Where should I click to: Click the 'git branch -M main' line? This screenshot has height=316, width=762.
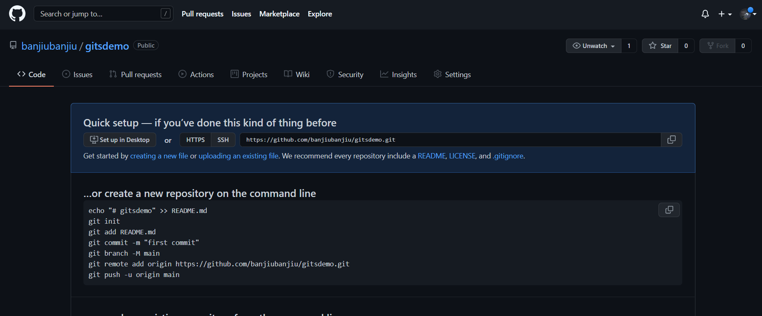(124, 253)
